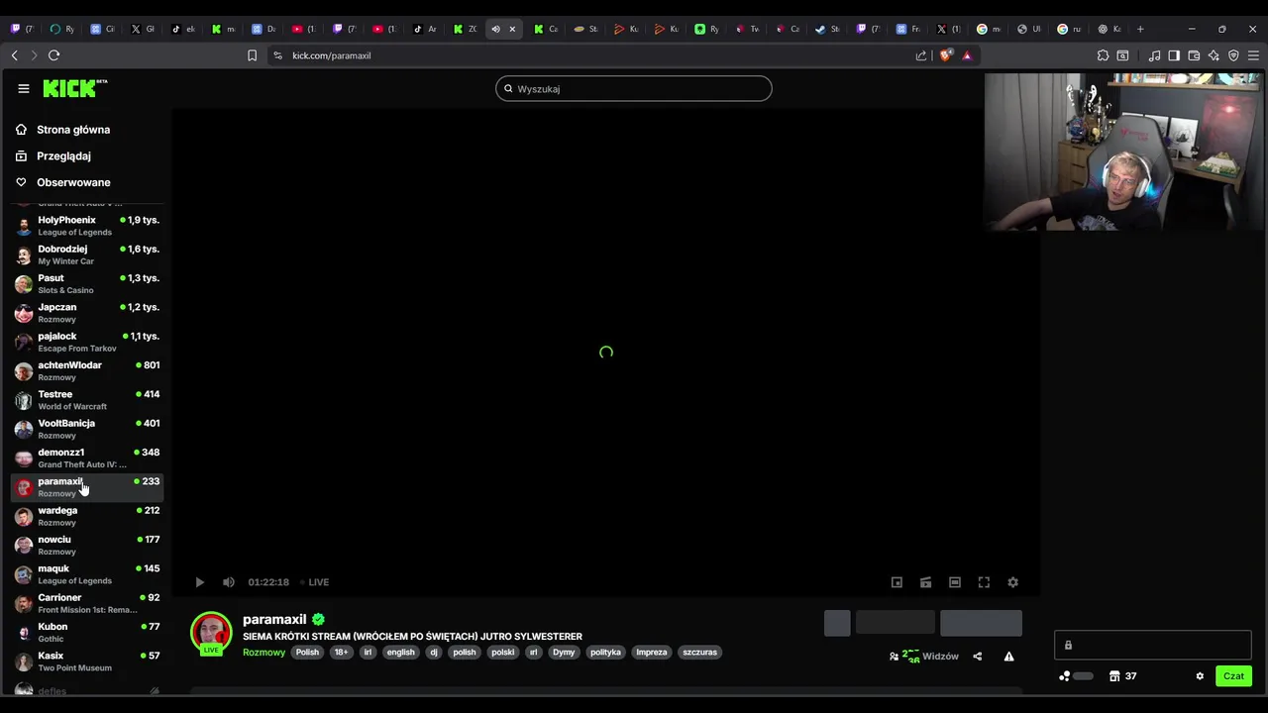Open wardega channel in sidebar

pyautogui.click(x=87, y=516)
